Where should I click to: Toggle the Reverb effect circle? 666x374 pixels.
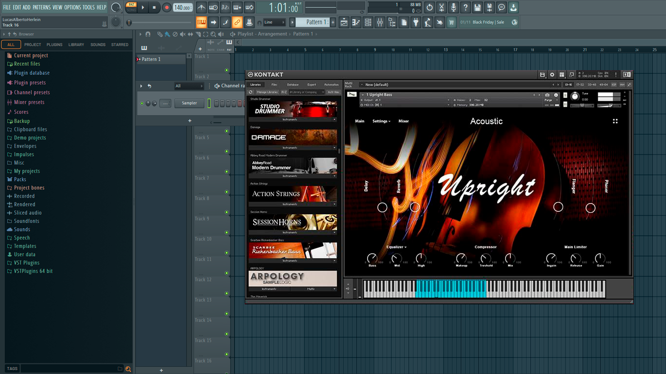(414, 207)
